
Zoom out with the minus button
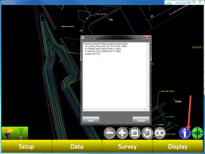pyautogui.click(x=109, y=133)
